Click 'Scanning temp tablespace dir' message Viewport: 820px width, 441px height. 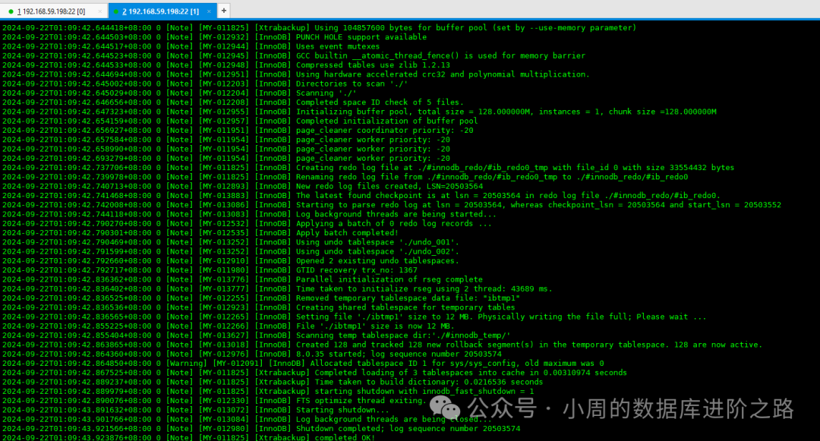click(403, 335)
